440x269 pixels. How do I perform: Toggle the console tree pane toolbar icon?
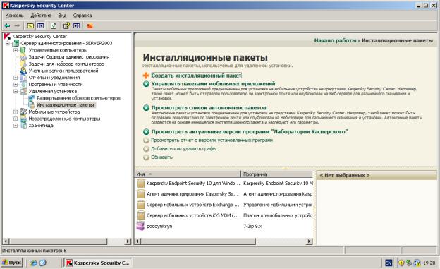41,26
